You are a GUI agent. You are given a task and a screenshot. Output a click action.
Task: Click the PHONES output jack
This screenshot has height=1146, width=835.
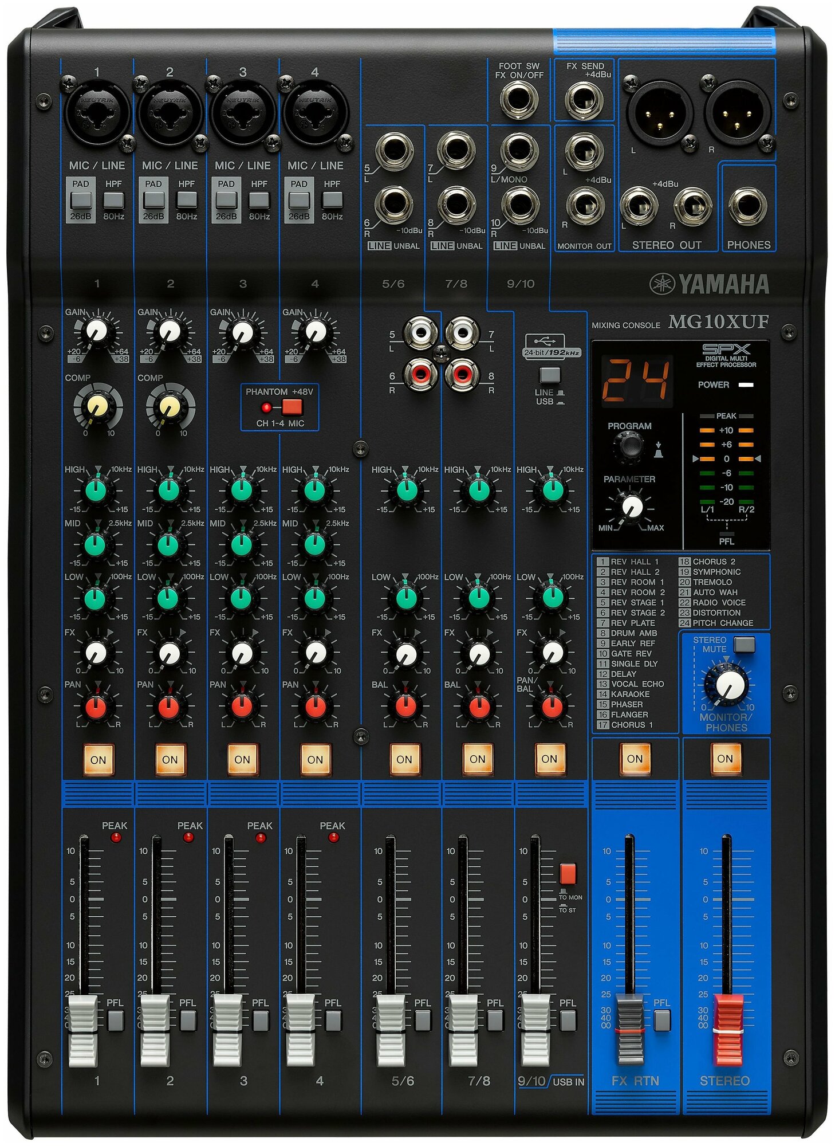click(747, 206)
